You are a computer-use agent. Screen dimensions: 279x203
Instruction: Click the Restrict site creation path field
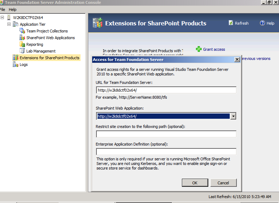tap(166, 134)
